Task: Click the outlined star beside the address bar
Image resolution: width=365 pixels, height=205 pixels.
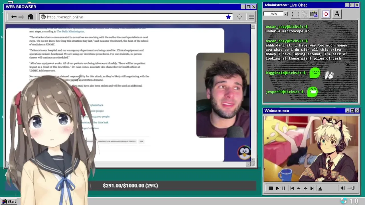Action: coord(240,17)
